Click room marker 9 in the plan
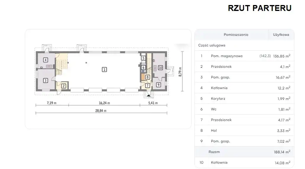The width and height of the screenshot is (305, 169). tap(158, 85)
